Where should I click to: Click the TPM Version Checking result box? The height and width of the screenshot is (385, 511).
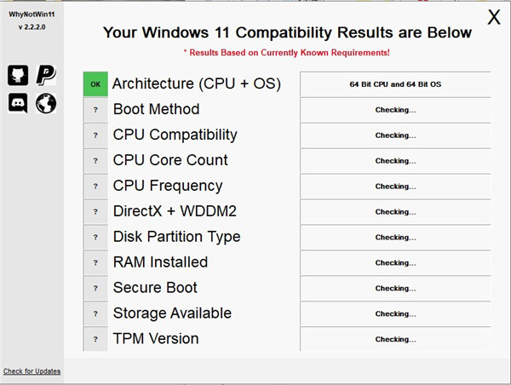(x=395, y=339)
